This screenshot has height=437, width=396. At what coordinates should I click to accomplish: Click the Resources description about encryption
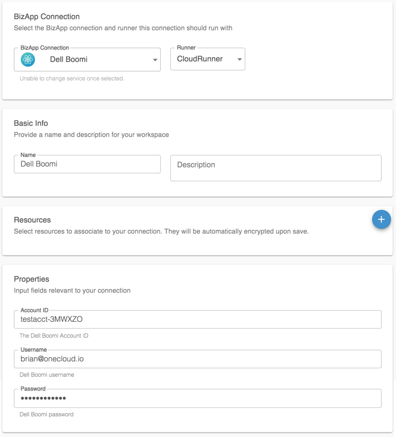click(x=161, y=231)
